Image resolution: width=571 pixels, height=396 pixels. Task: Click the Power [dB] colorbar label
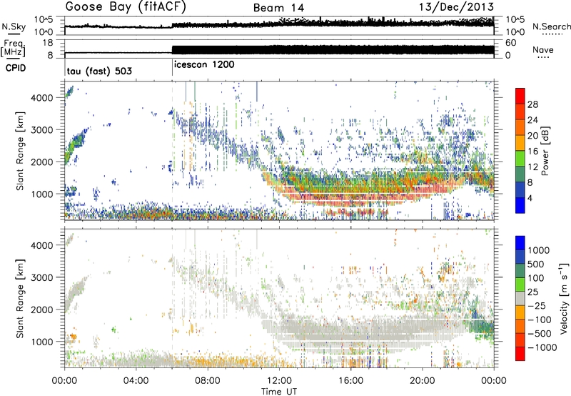545,151
